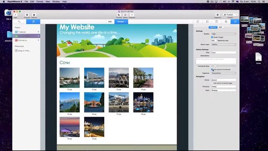Open thumbnail 01.jpg in gallery
Image resolution: width=268 pixels, height=151 pixels.
(70, 78)
